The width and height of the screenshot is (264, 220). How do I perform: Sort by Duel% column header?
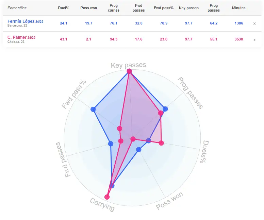(x=64, y=8)
